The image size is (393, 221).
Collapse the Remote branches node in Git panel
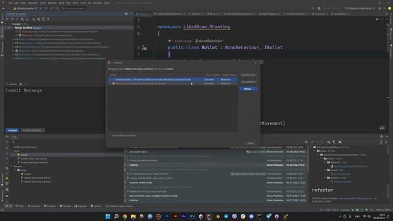coord(12,166)
